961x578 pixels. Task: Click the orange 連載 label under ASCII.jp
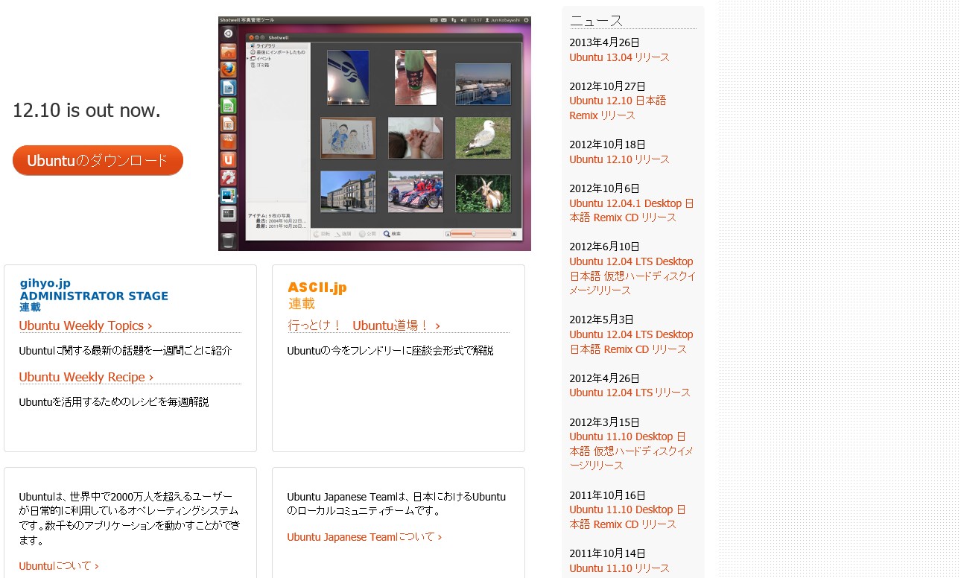(302, 304)
